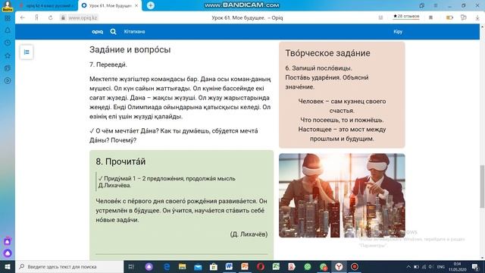The width and height of the screenshot is (485, 273).
Task: Open the page translate icon in toolbar
Action: 463,17
